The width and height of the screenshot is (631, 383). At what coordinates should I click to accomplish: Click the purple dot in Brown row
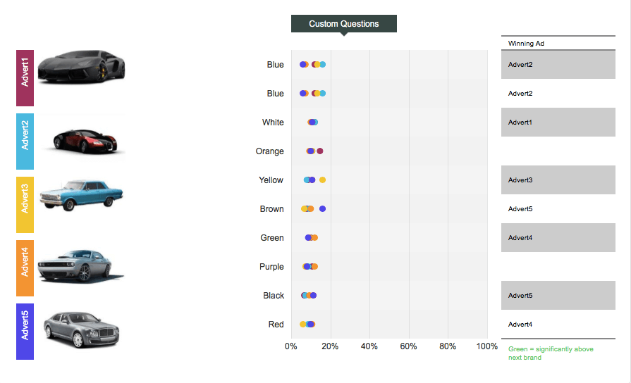(322, 209)
